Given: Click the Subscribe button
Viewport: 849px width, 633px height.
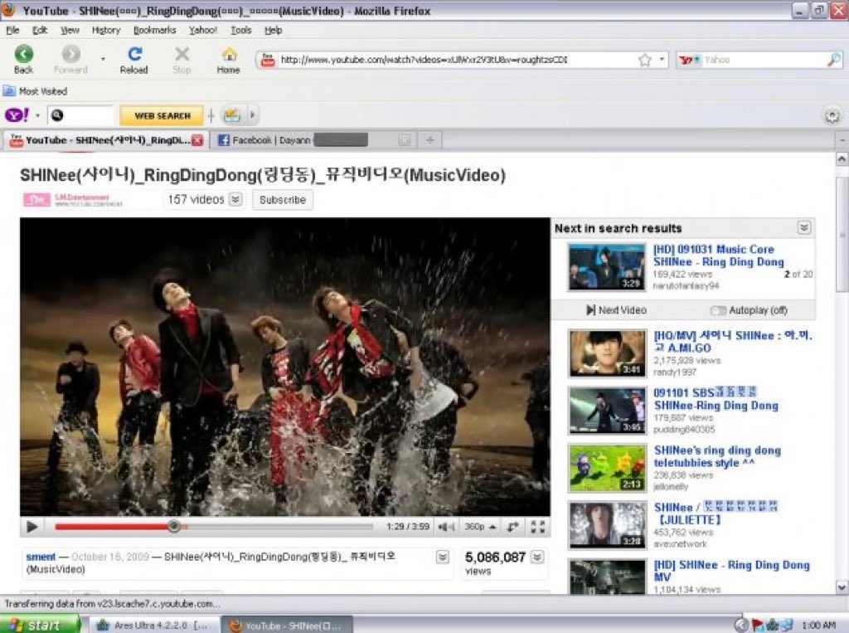Looking at the screenshot, I should tap(283, 200).
